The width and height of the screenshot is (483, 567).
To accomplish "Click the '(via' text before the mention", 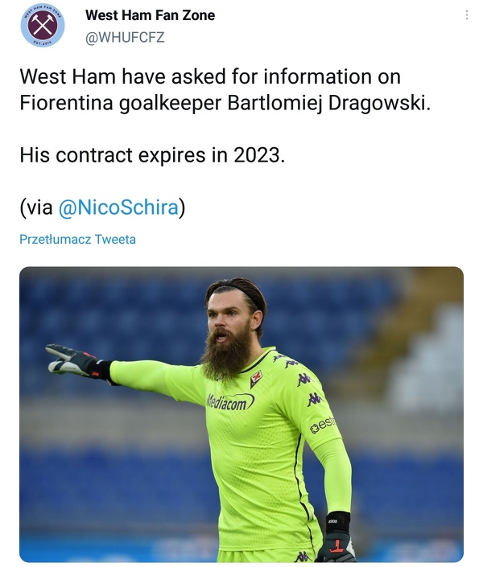I will point(35,207).
